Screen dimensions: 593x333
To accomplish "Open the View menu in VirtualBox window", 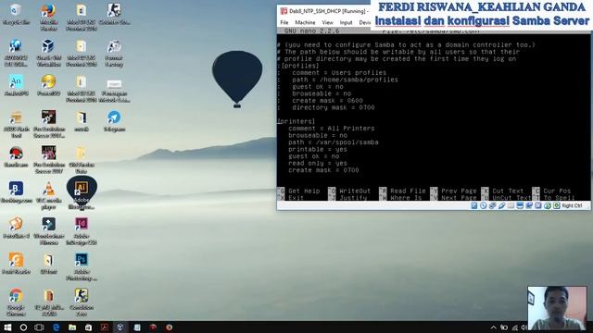I will pyautogui.click(x=327, y=22).
